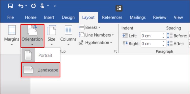Open the Columns menu
Viewport: 190px width, 94px height.
click(68, 36)
